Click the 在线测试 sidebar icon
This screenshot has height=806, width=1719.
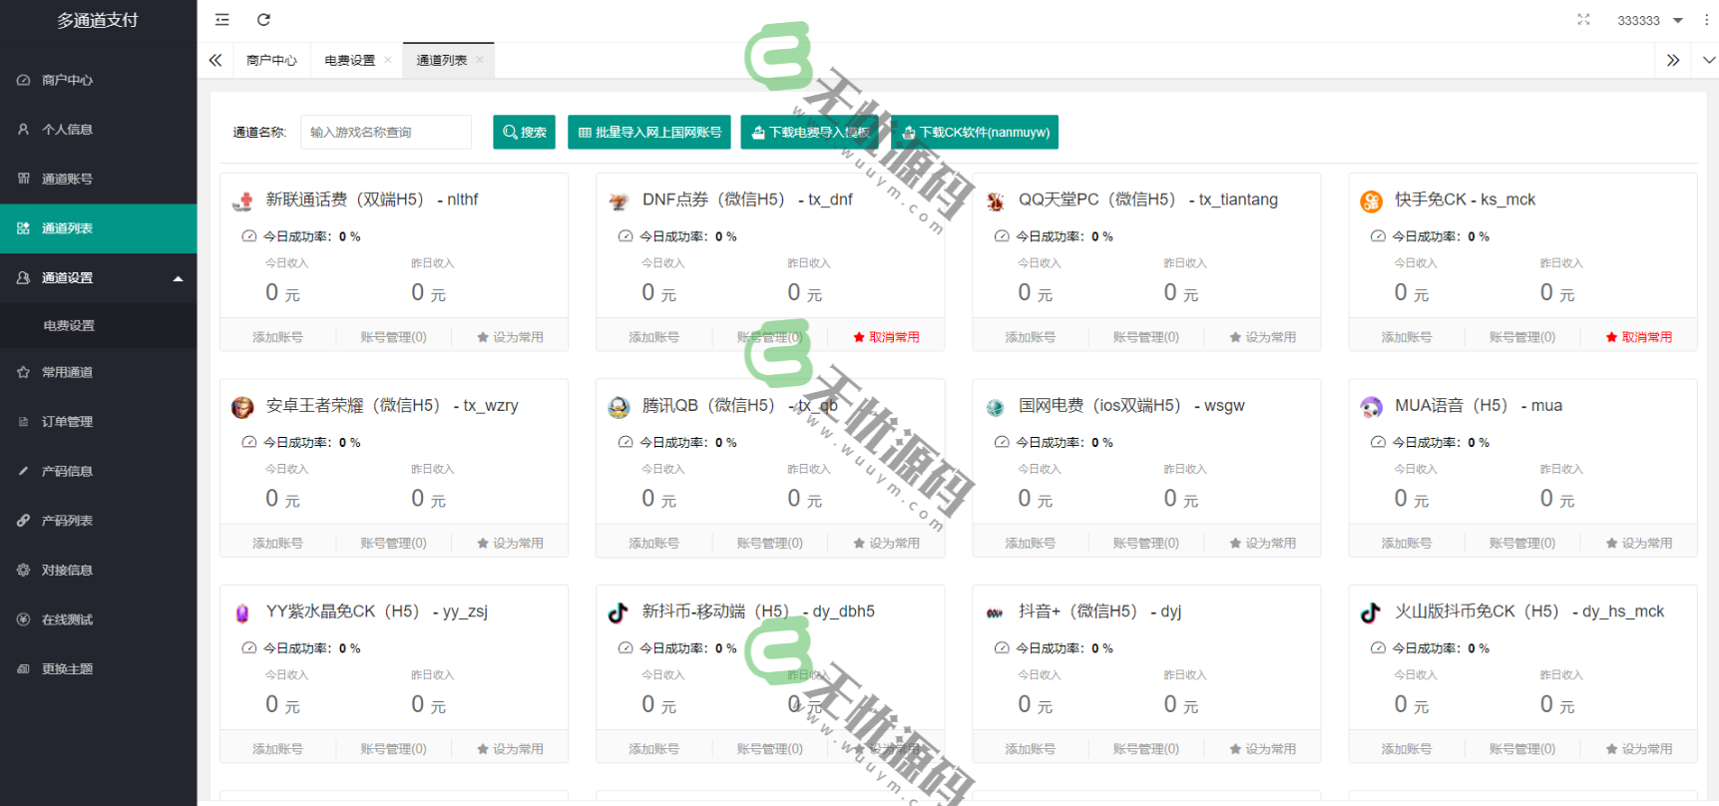[23, 619]
